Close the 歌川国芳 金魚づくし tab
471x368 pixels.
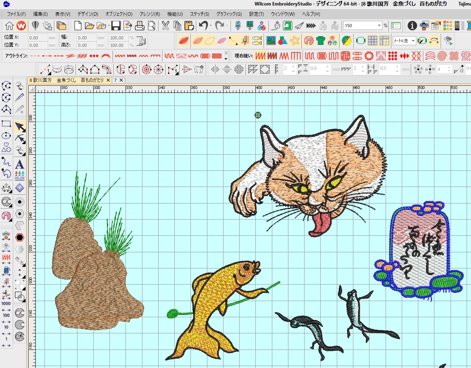pos(108,80)
